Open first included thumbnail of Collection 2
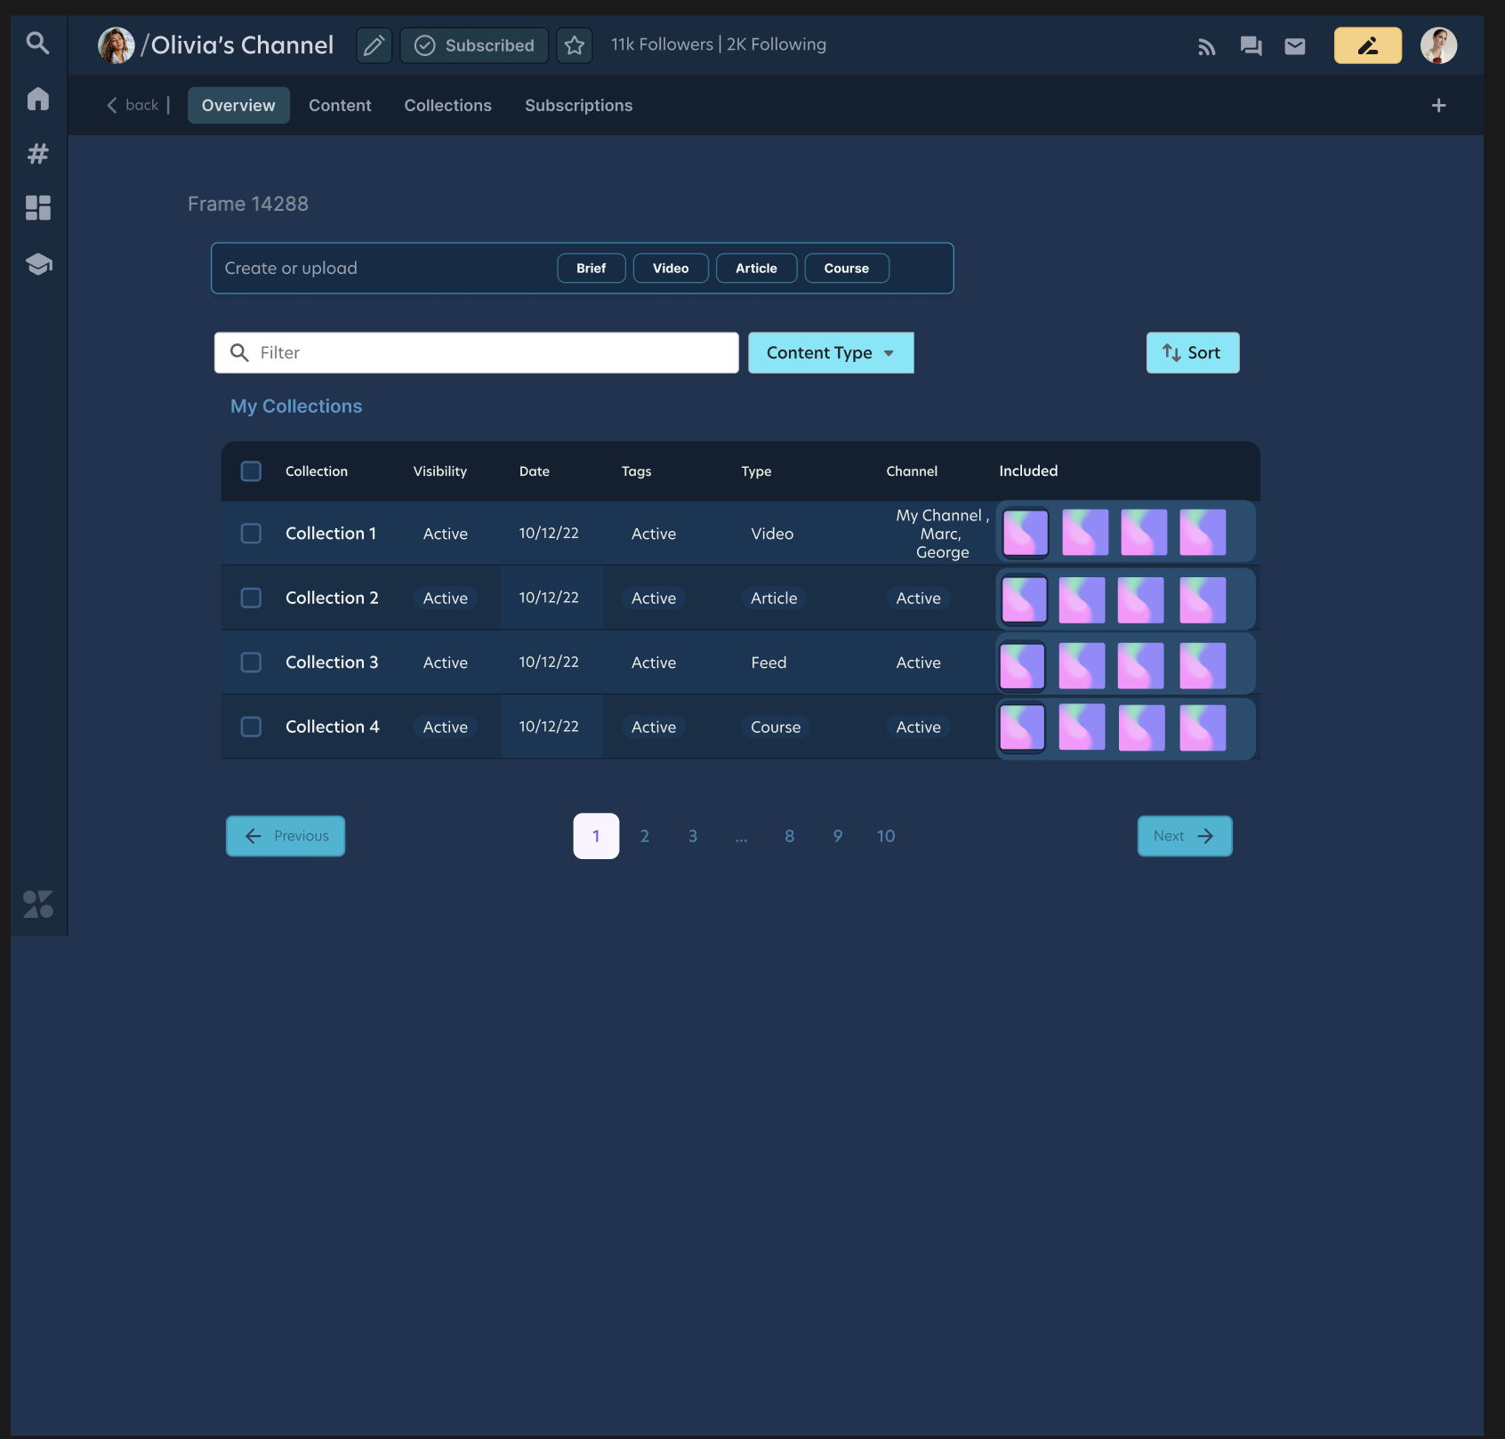Screen dimensions: 1505x1439 pyautogui.click(x=1024, y=599)
